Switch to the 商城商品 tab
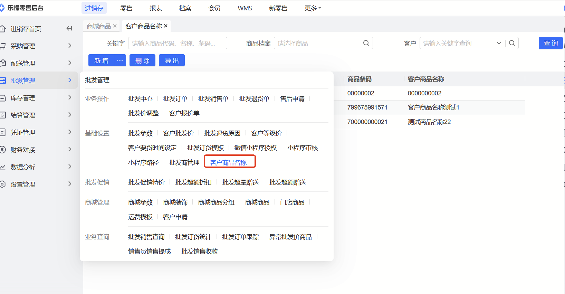This screenshot has width=565, height=294. click(x=99, y=26)
